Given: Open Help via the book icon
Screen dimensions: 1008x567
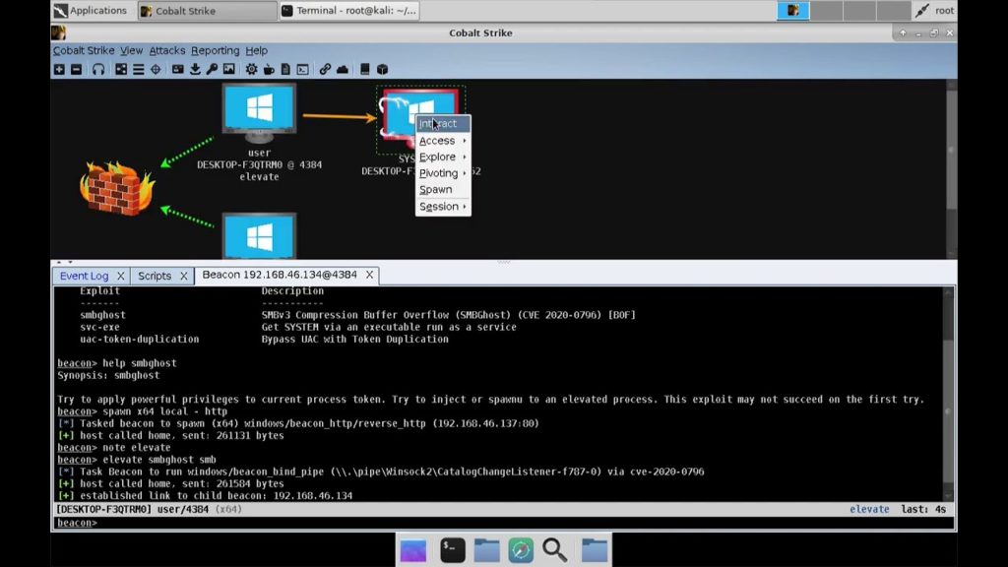Looking at the screenshot, I should click(364, 70).
